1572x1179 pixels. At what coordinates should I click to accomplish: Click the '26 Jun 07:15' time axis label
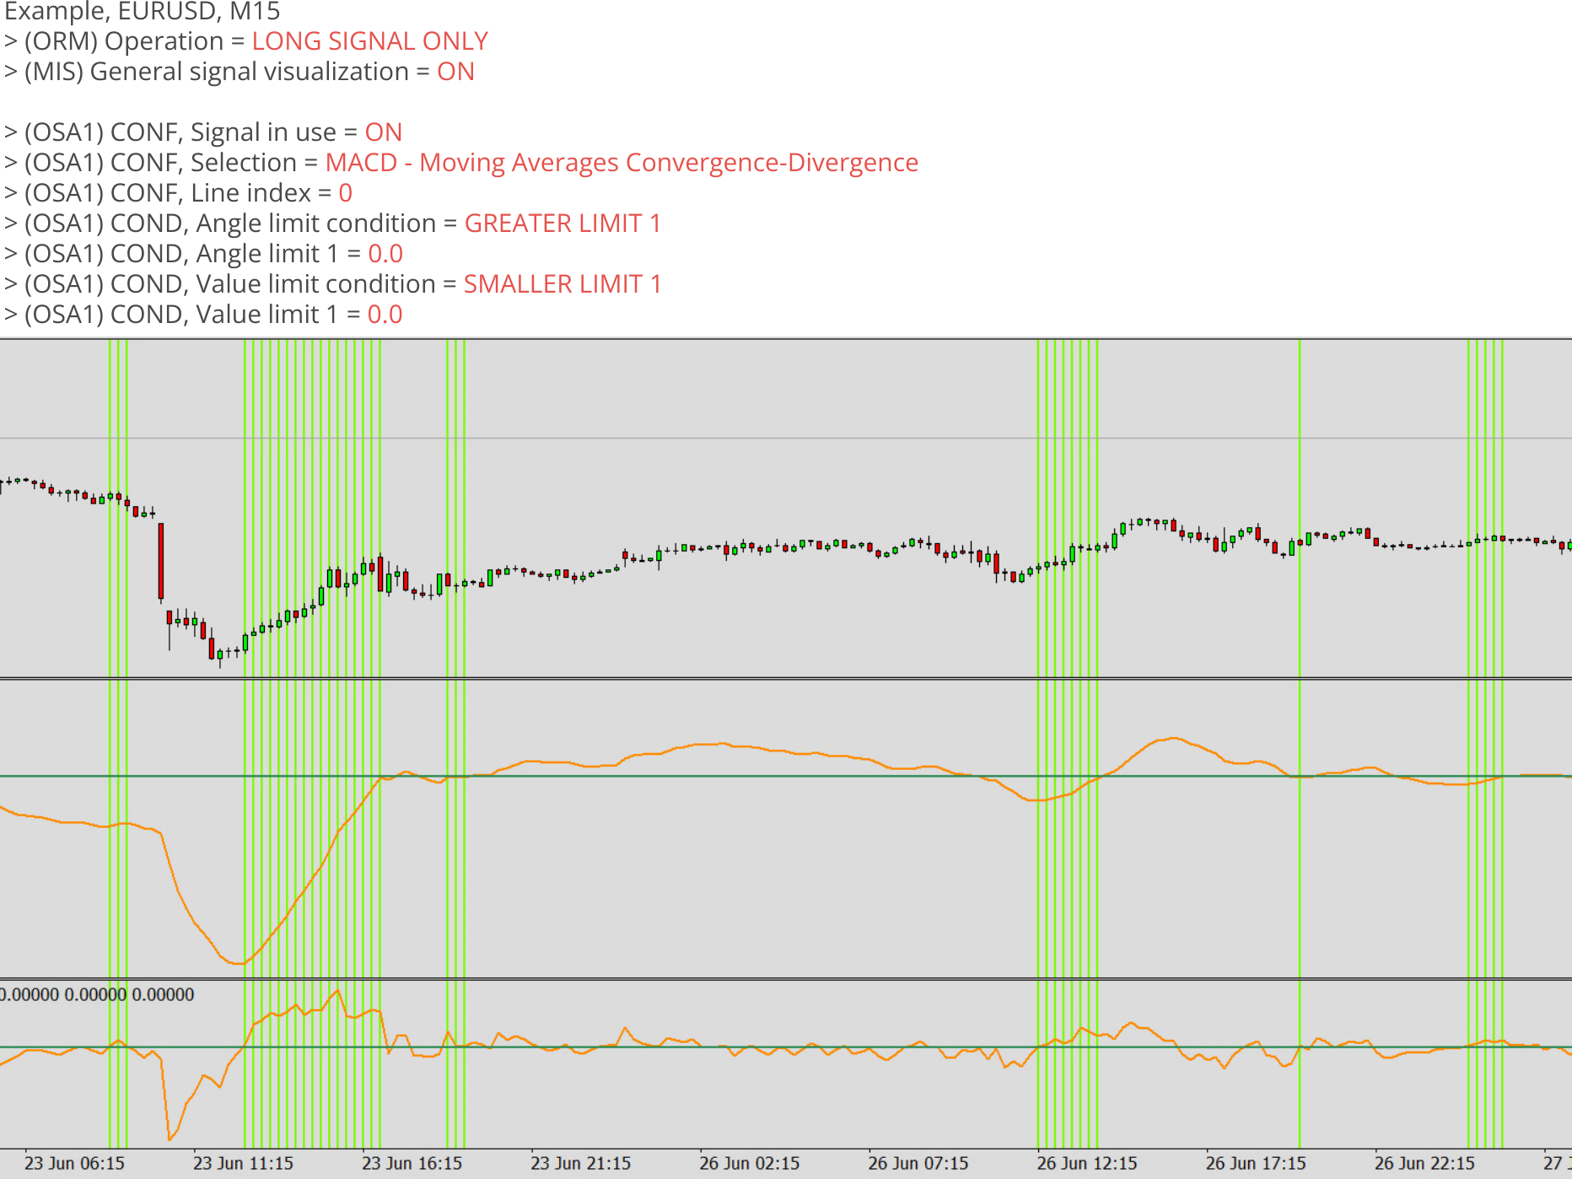(918, 1164)
